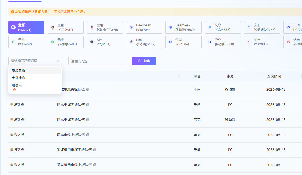Image resolution: width=302 pixels, height=175 pixels.
Task: Copy question in the 千问 移动端 row
Action: click(88, 89)
